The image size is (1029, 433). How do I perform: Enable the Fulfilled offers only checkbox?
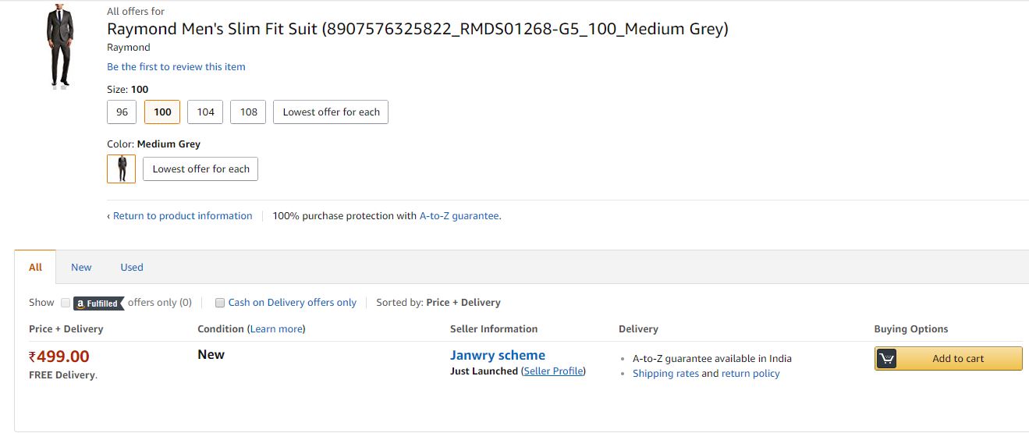[x=66, y=303]
